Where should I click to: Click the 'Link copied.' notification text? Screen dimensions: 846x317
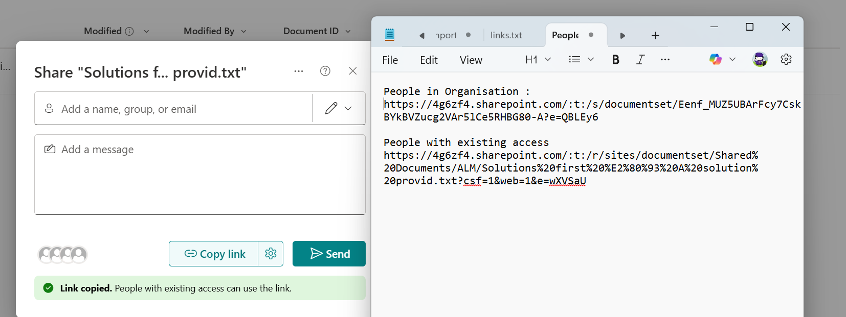tap(86, 288)
